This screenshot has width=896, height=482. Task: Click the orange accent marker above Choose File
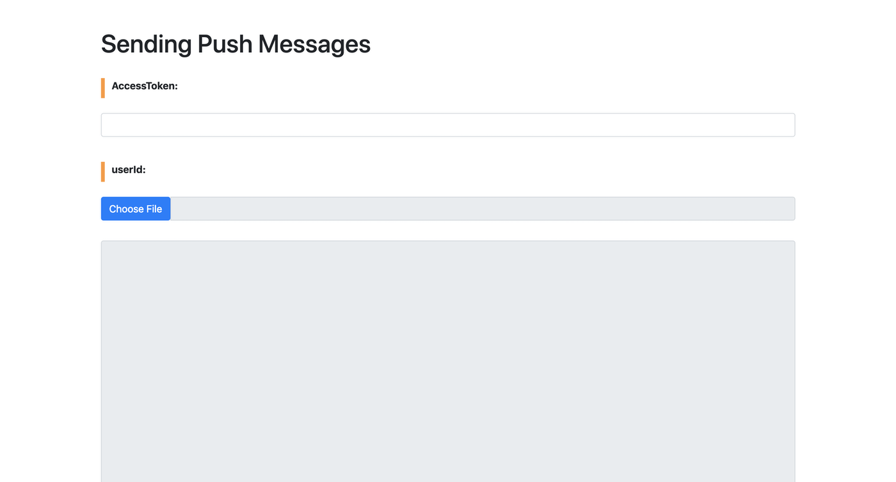pyautogui.click(x=103, y=172)
